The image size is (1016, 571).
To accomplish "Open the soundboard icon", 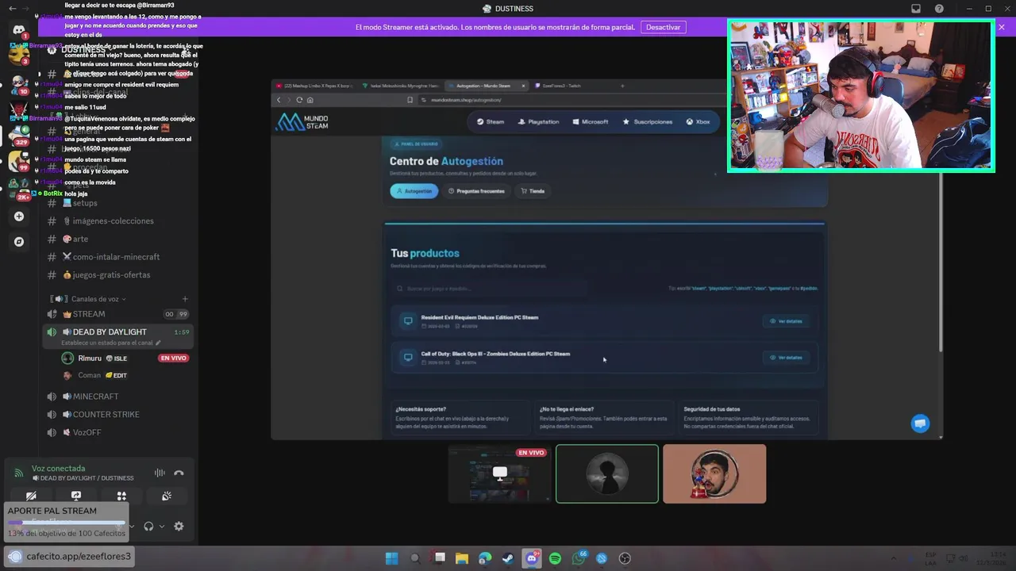I will [x=167, y=496].
